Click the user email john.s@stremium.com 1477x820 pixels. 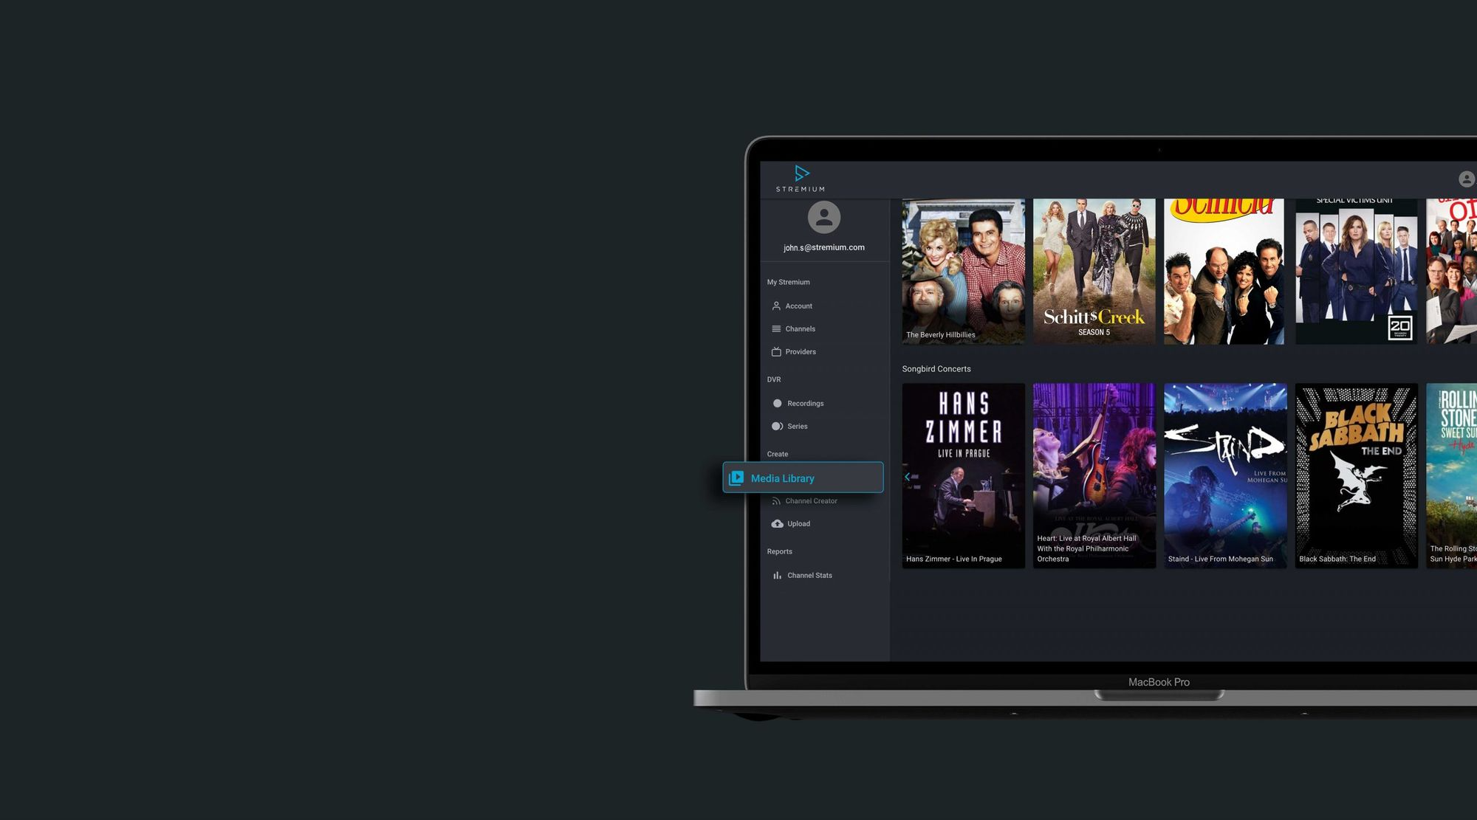pyautogui.click(x=823, y=247)
